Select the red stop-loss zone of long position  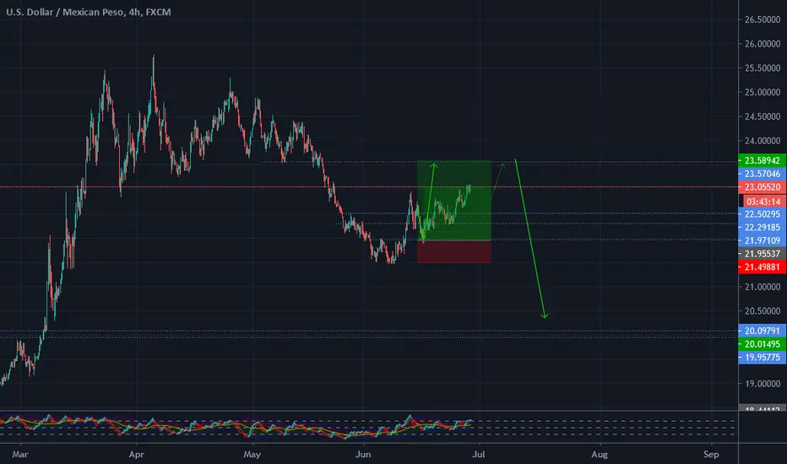pyautogui.click(x=453, y=251)
